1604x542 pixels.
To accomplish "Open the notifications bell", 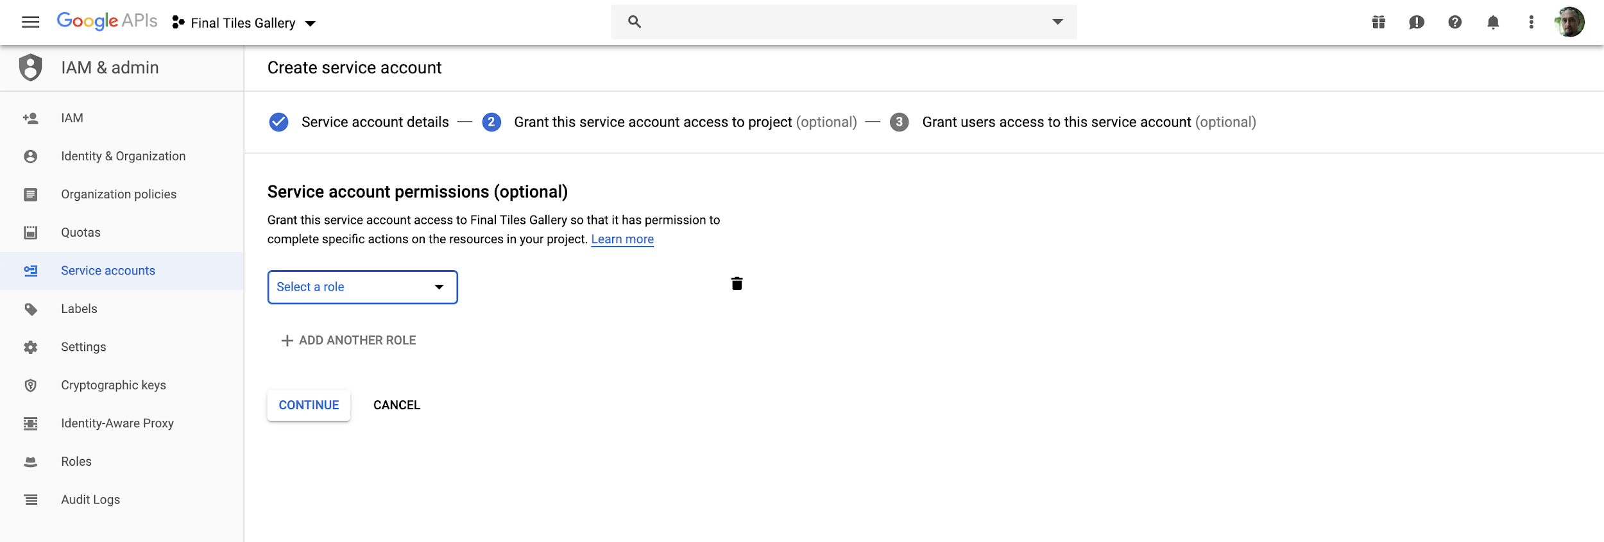I will pos(1493,22).
